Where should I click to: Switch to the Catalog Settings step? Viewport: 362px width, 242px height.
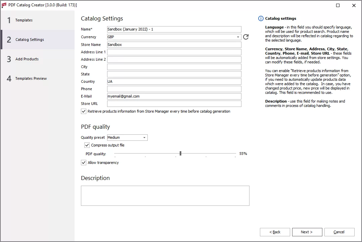[30, 40]
